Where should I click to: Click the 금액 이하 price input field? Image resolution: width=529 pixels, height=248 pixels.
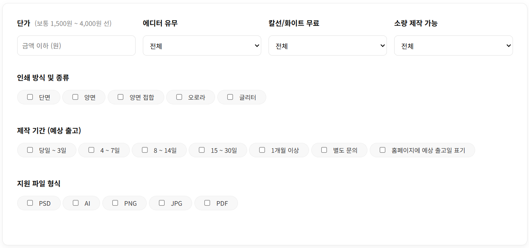[x=76, y=46]
